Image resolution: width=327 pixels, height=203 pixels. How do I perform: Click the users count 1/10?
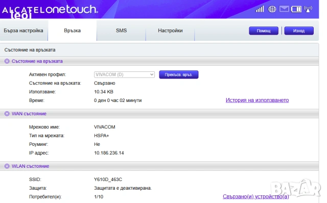(99, 197)
